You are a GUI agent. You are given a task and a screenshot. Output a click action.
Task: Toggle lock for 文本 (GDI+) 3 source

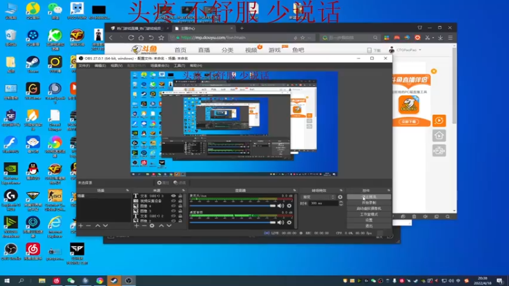[180, 196]
